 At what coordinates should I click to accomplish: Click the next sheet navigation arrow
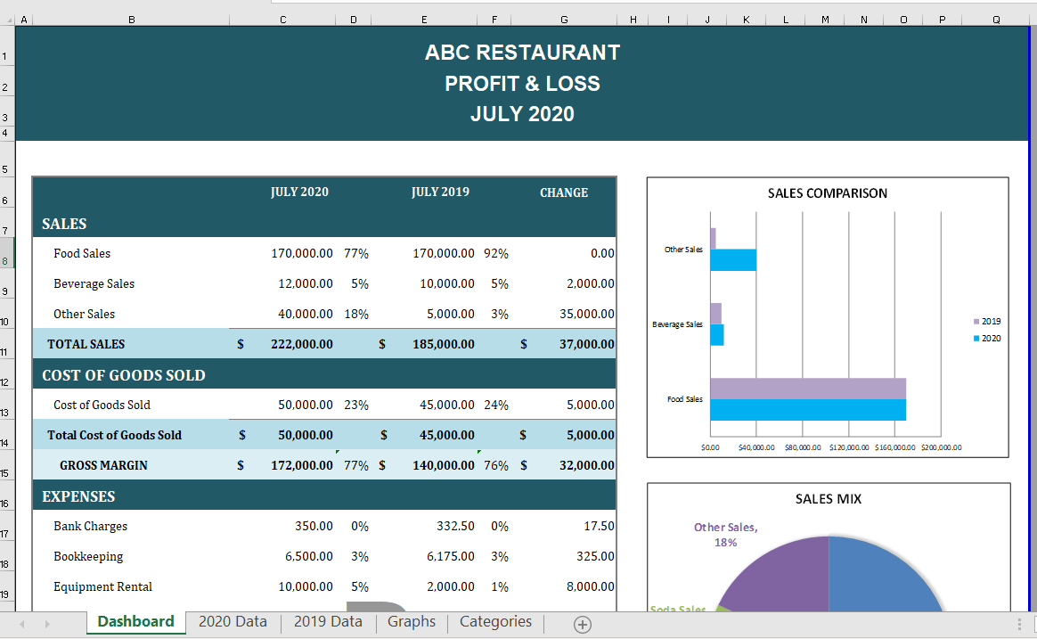pos(47,624)
